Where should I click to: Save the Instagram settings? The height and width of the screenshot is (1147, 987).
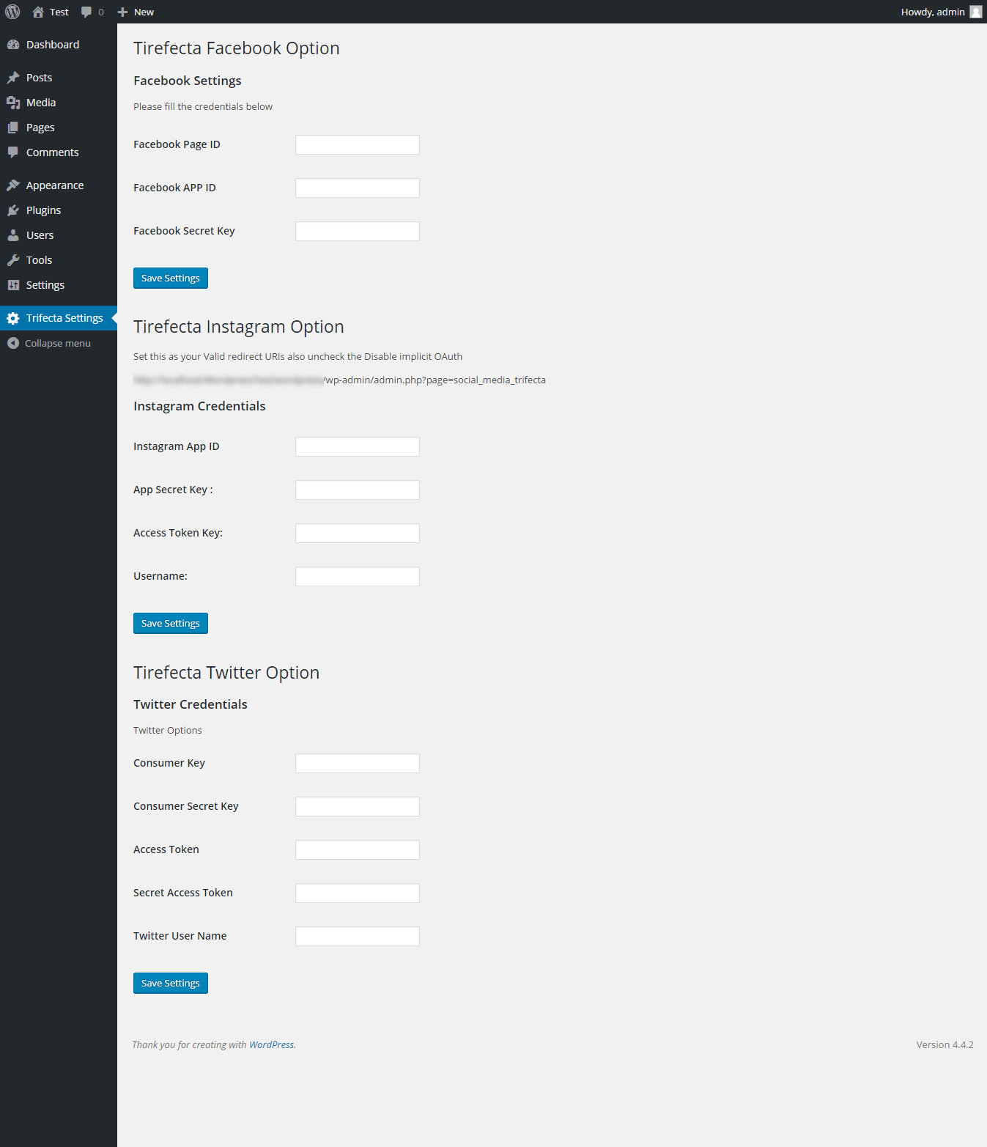point(171,624)
